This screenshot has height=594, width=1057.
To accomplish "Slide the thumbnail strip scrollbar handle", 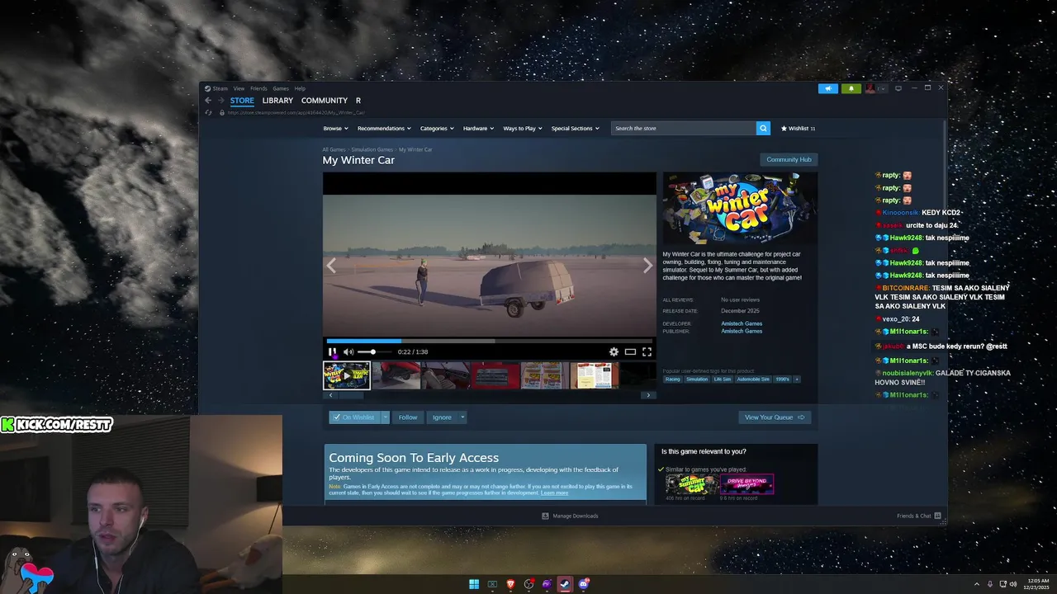I will tap(350, 395).
